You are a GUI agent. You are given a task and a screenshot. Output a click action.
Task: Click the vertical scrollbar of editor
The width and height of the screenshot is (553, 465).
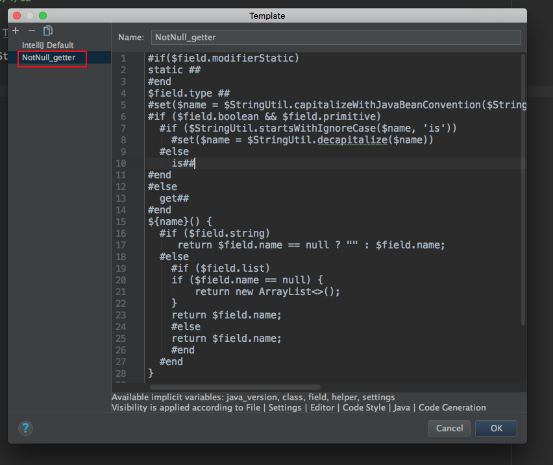[x=523, y=189]
